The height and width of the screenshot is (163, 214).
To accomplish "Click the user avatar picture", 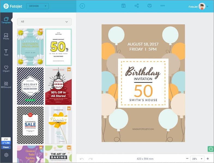I will pyautogui.click(x=202, y=6).
